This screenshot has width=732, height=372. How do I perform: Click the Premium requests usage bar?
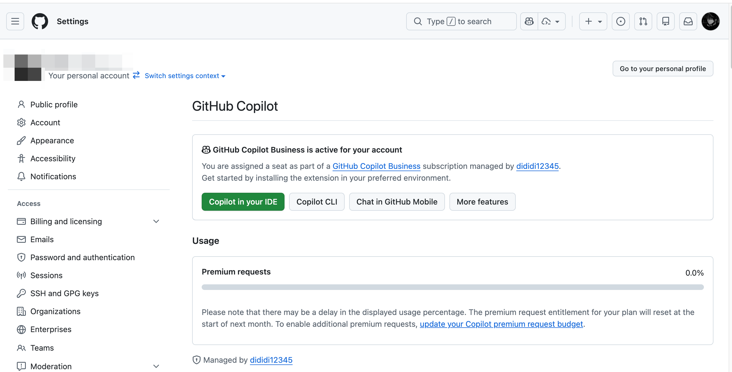click(x=453, y=287)
